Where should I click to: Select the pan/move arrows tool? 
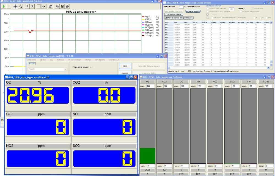(x=15, y=6)
